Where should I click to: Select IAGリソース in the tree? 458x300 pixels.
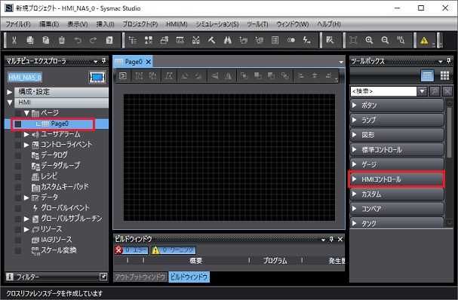[x=57, y=240]
